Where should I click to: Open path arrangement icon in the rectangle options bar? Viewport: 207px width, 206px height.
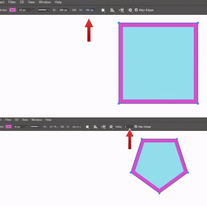tap(122, 10)
